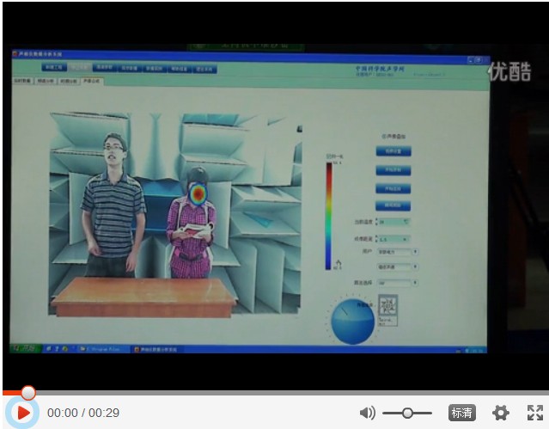The image size is (549, 429).
Task: Open the unlabeled dropdown below 用户
Action: pos(398,267)
